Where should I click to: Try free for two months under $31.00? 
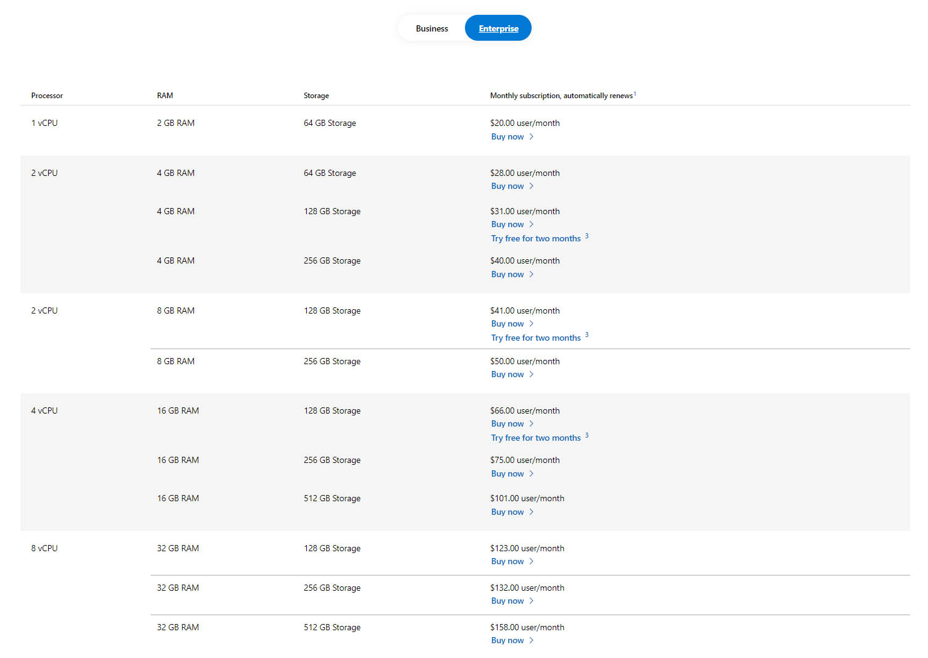pyautogui.click(x=535, y=238)
